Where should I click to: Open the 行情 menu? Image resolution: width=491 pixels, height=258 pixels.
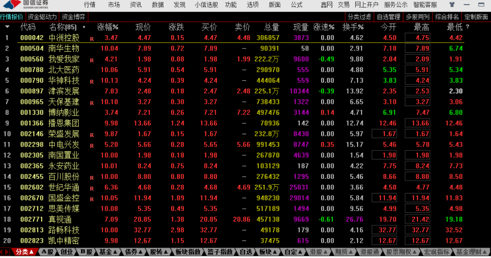pos(89,5)
